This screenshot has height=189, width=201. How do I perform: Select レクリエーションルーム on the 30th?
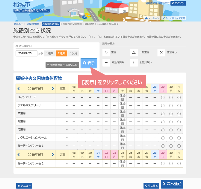point(171,138)
